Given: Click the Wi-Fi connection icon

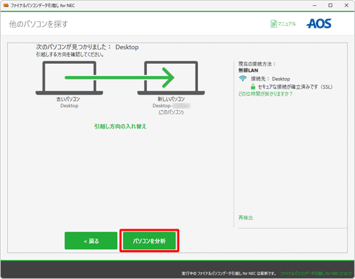Looking at the screenshot, I should [243, 78].
